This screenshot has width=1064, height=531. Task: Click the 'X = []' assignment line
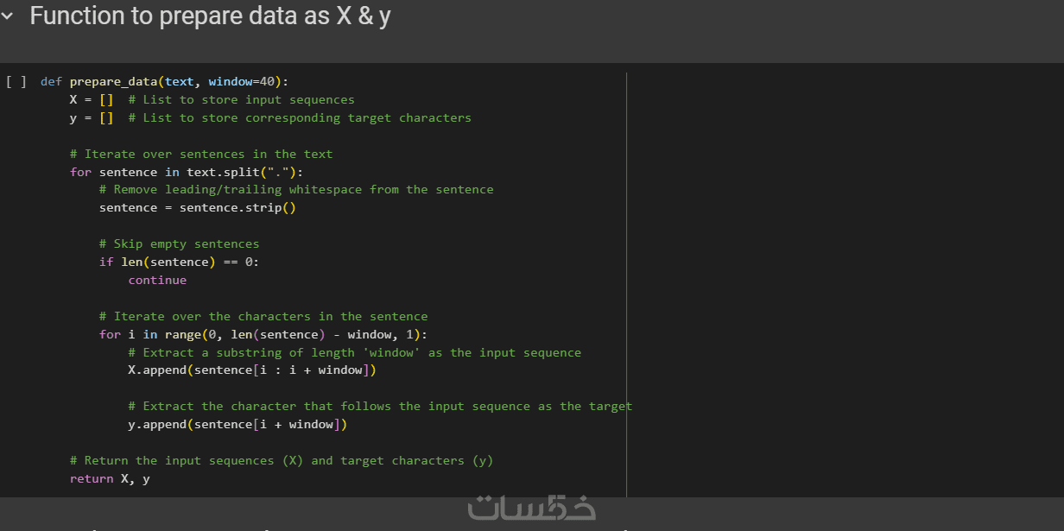[92, 100]
